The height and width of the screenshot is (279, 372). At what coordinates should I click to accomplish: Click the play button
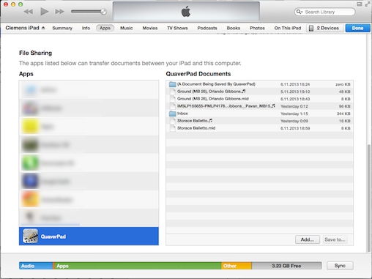45,12
